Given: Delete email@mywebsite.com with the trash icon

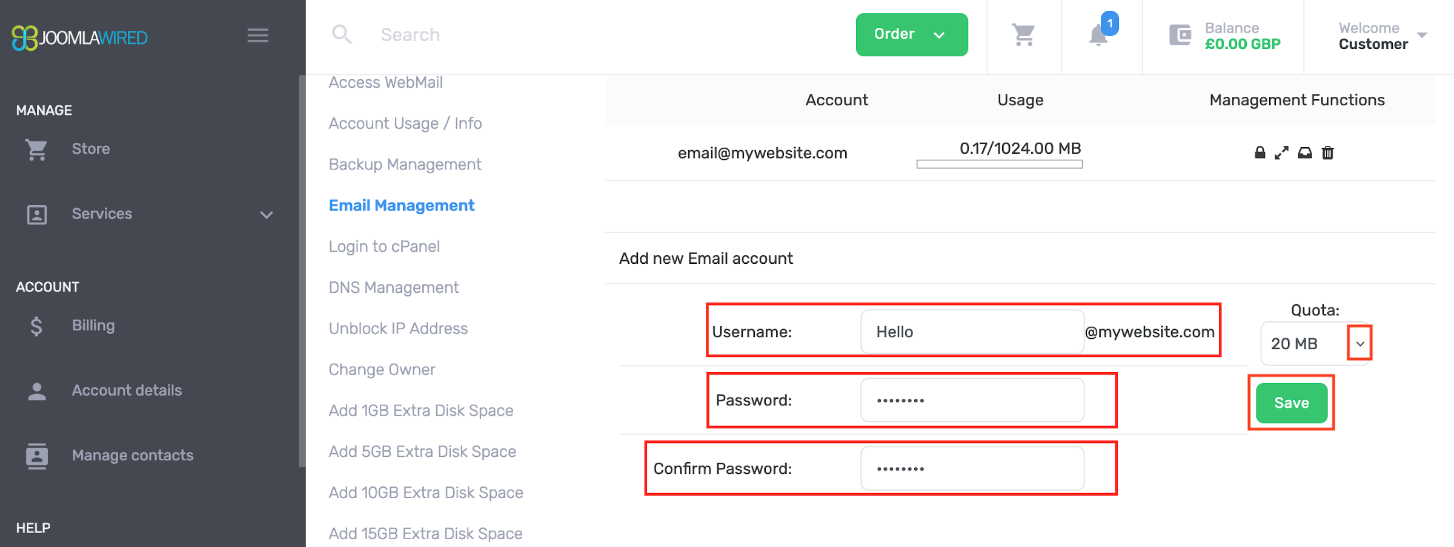Looking at the screenshot, I should 1328,153.
